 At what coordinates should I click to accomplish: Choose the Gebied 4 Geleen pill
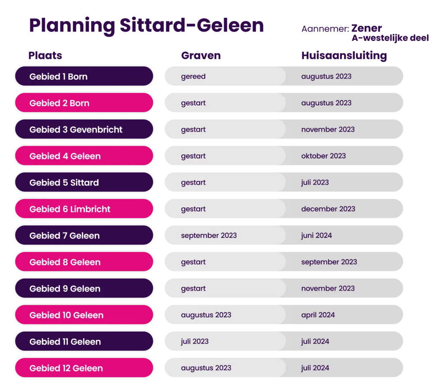[x=84, y=155]
